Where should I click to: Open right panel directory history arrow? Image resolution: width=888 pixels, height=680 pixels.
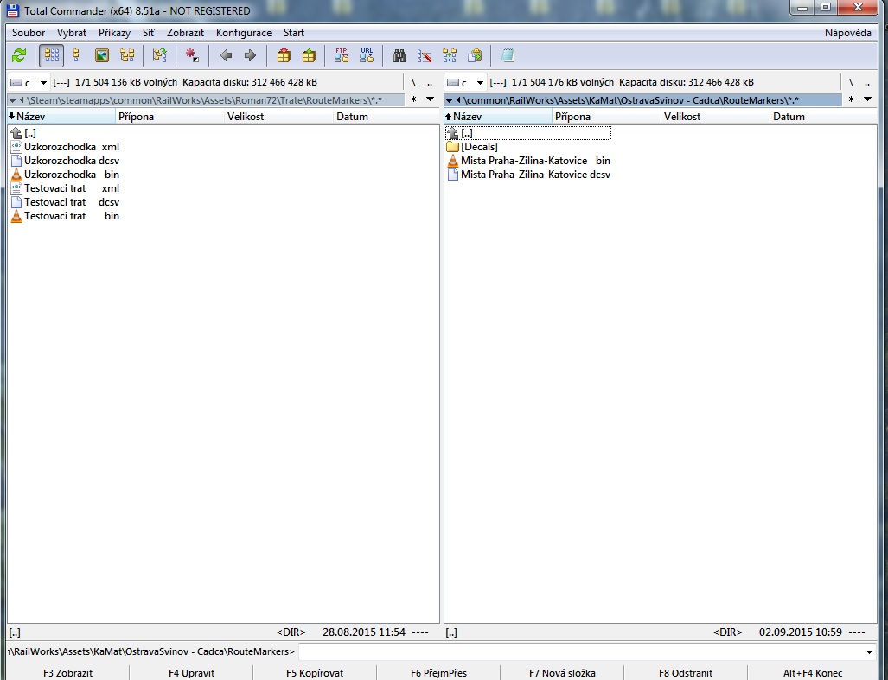(x=867, y=99)
